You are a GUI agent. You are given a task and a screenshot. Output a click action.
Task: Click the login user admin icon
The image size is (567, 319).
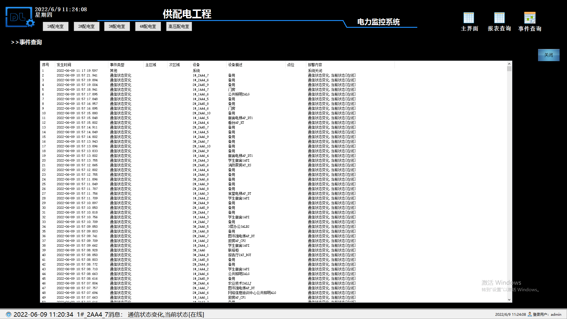tap(530, 314)
